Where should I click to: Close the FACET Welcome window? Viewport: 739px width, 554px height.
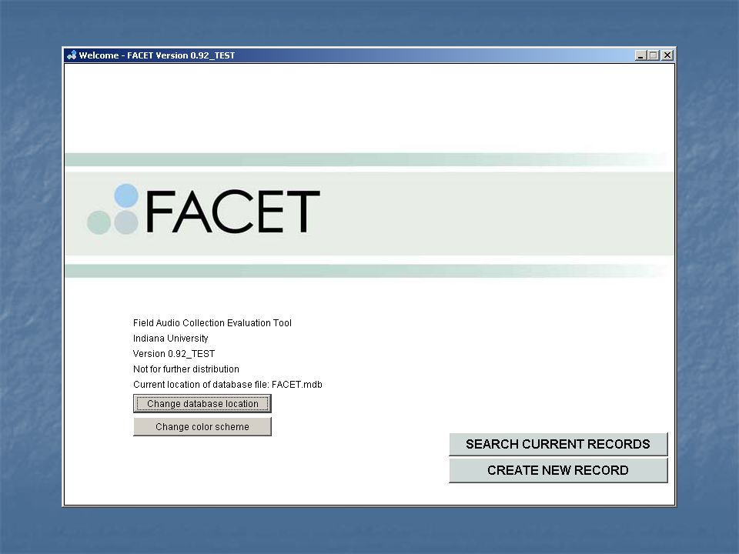point(667,55)
